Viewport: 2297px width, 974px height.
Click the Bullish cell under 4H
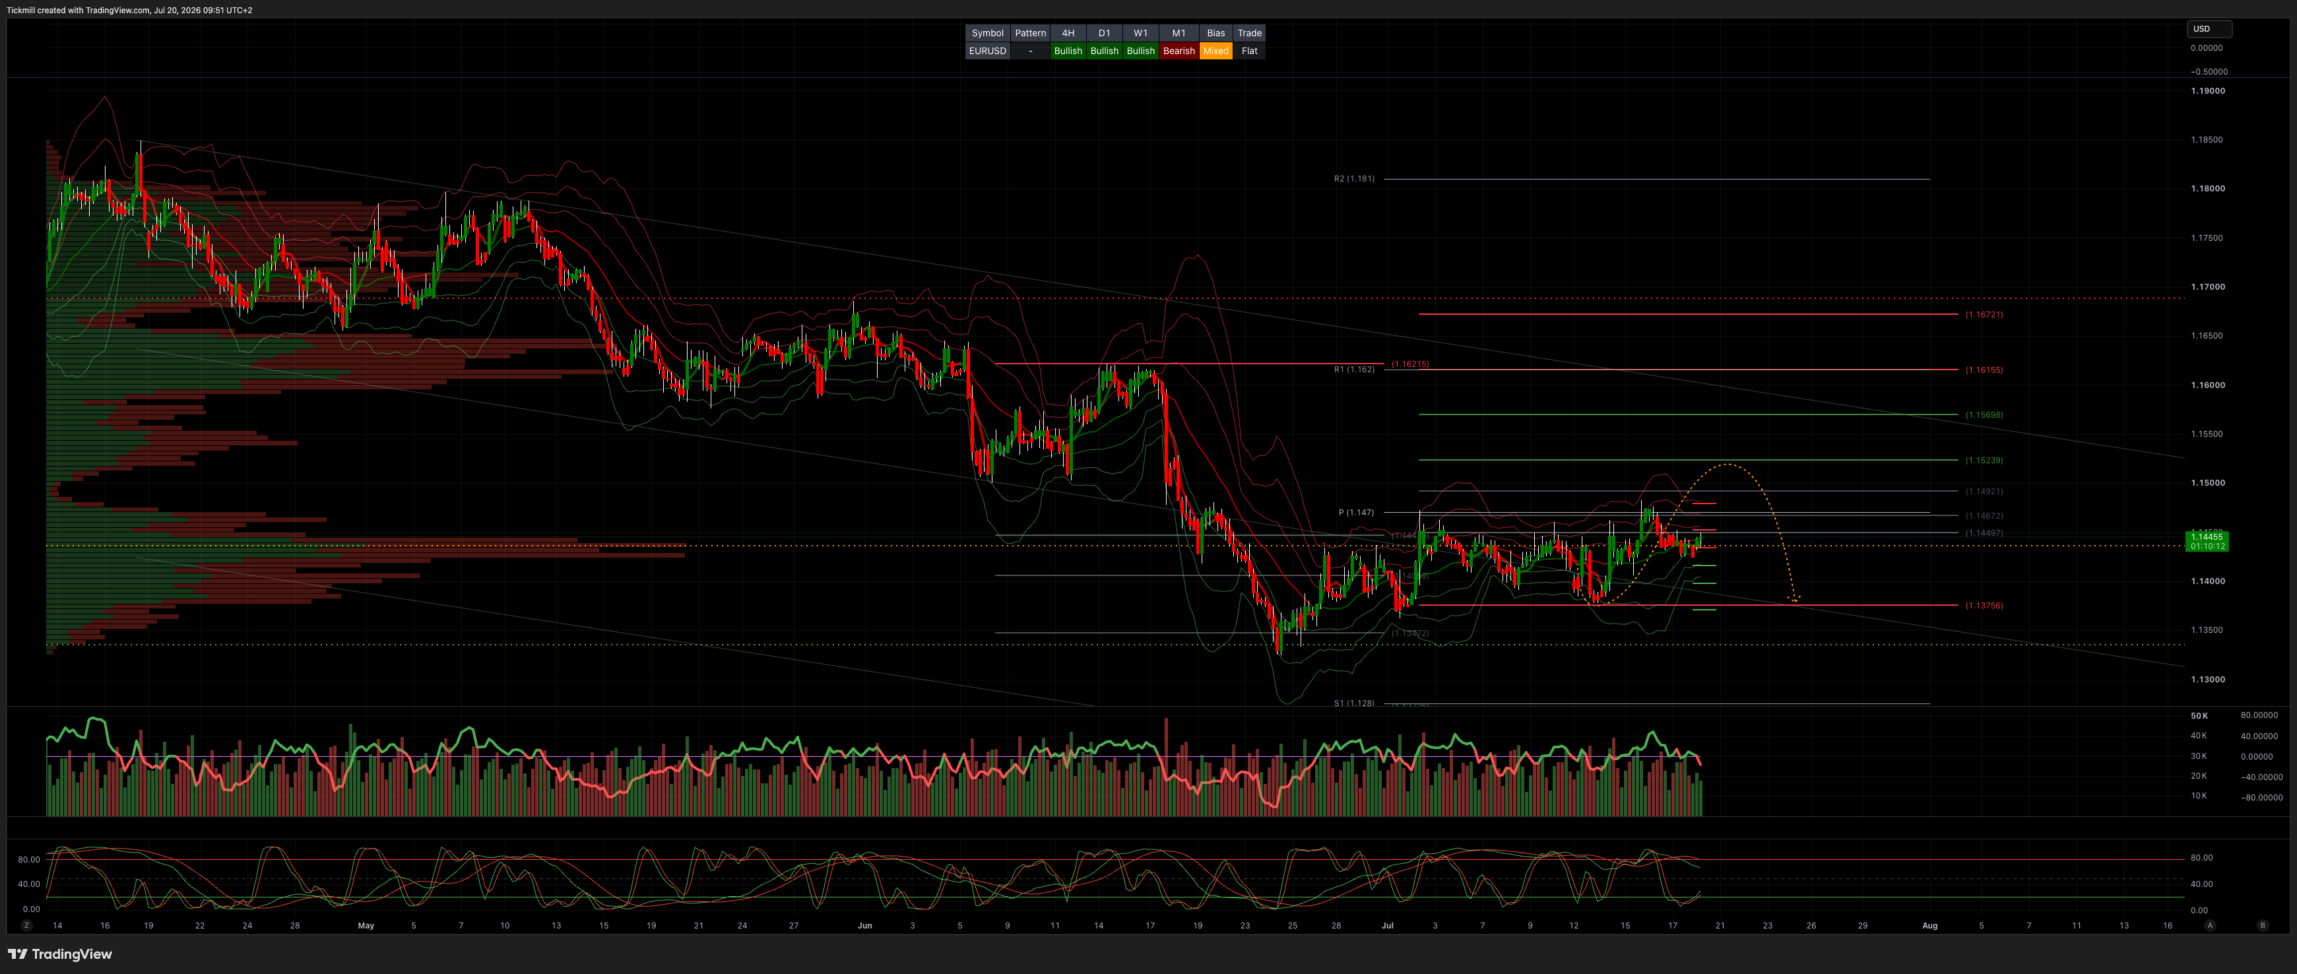click(1068, 51)
